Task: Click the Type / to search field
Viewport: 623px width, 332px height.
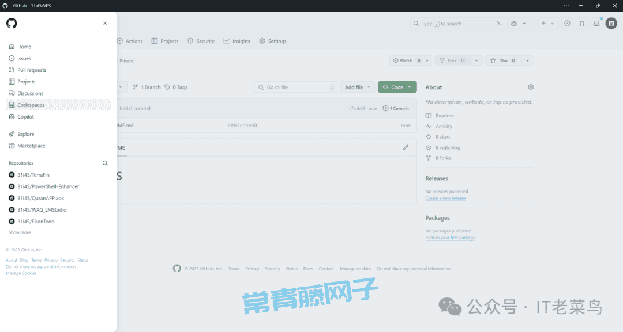Action: (452, 24)
